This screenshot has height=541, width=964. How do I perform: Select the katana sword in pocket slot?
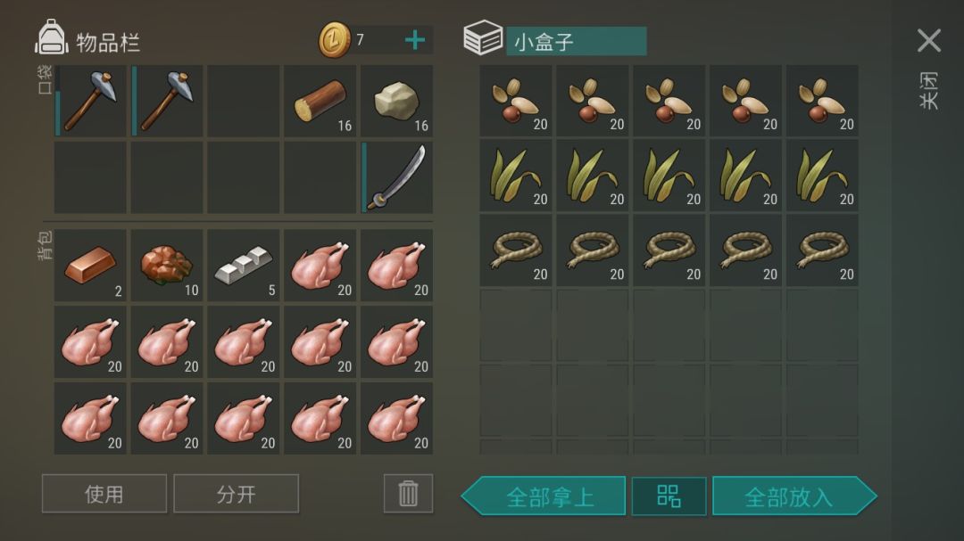pos(397,177)
